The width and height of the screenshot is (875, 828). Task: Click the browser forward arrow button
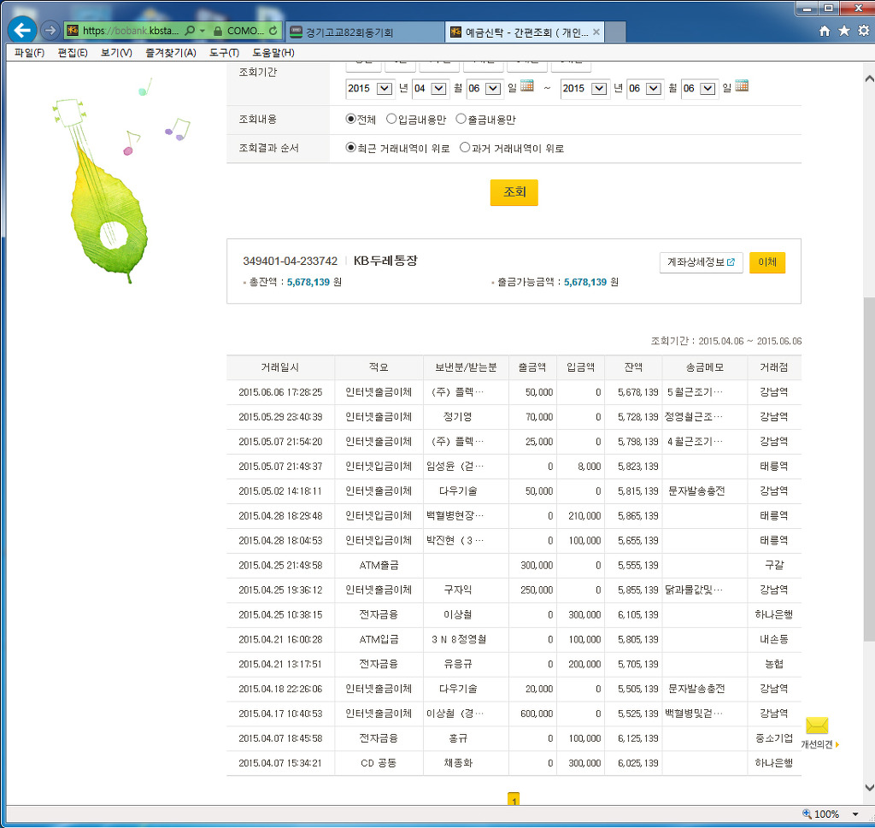coord(50,30)
